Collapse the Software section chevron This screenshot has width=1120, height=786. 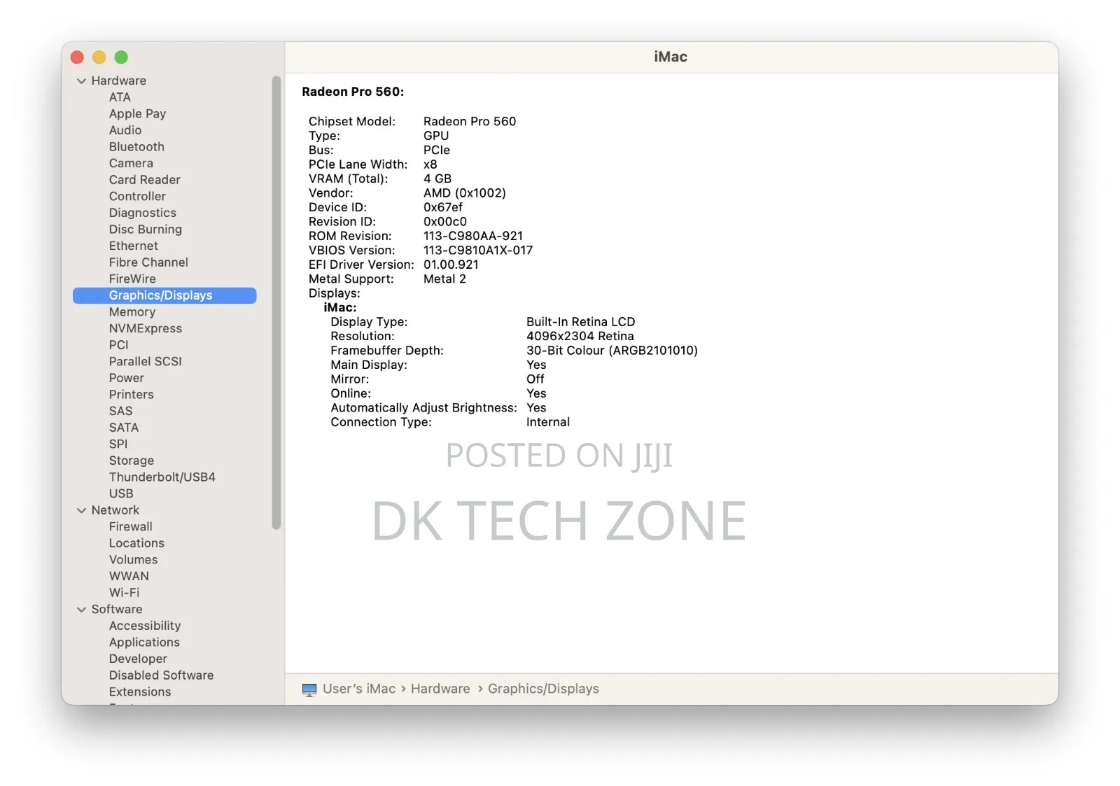pyautogui.click(x=81, y=610)
